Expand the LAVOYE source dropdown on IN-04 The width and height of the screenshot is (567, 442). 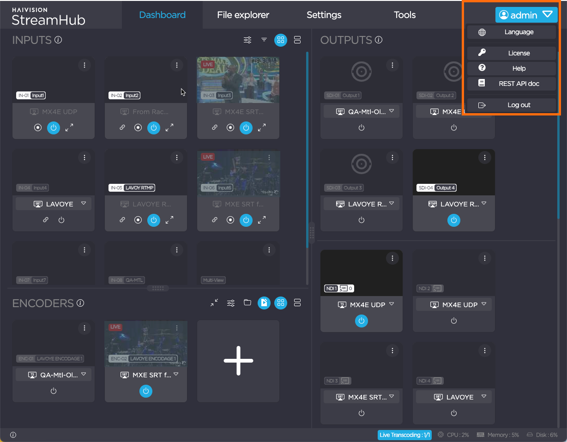tap(84, 204)
